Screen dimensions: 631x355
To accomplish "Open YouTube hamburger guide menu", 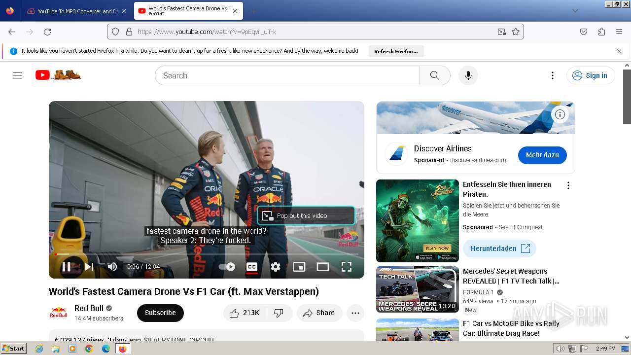I will (x=18, y=75).
